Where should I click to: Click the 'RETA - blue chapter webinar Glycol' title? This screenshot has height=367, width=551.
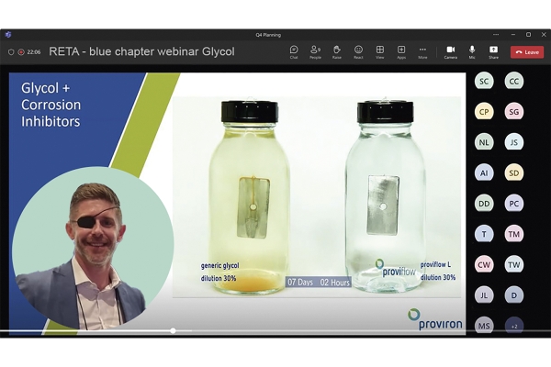[x=141, y=51]
